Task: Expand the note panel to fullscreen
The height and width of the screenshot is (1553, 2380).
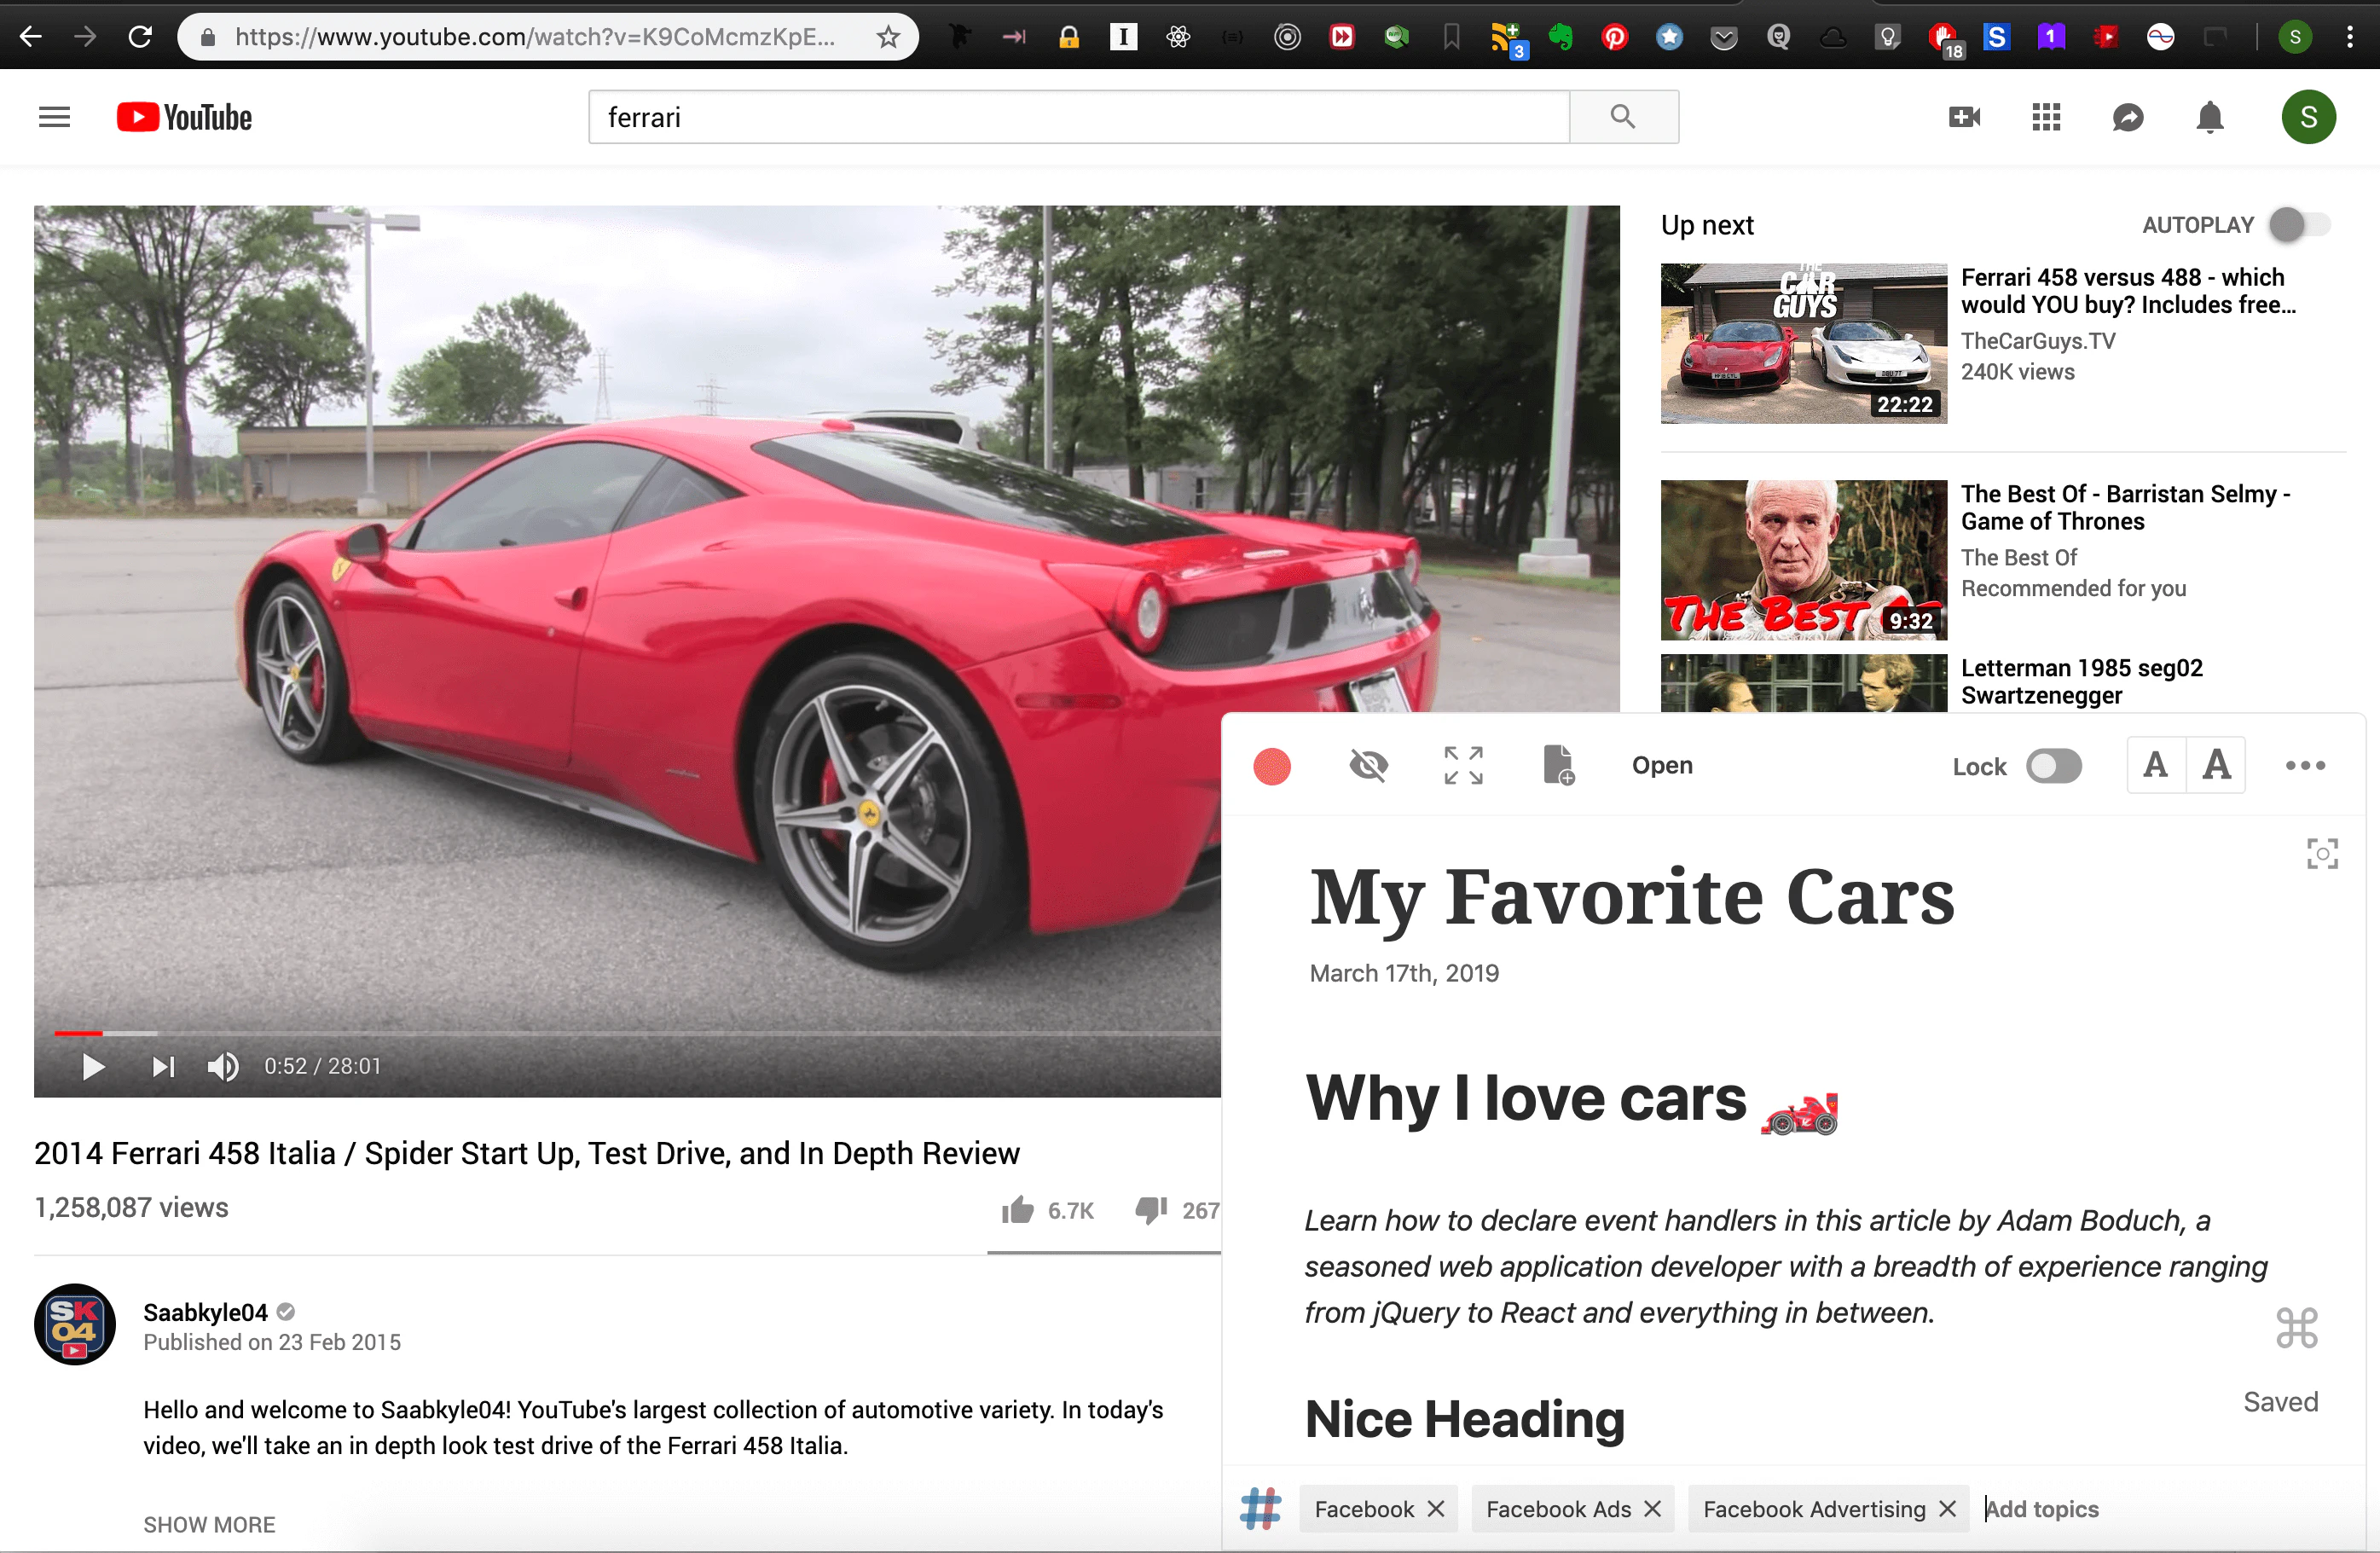Action: point(1463,766)
